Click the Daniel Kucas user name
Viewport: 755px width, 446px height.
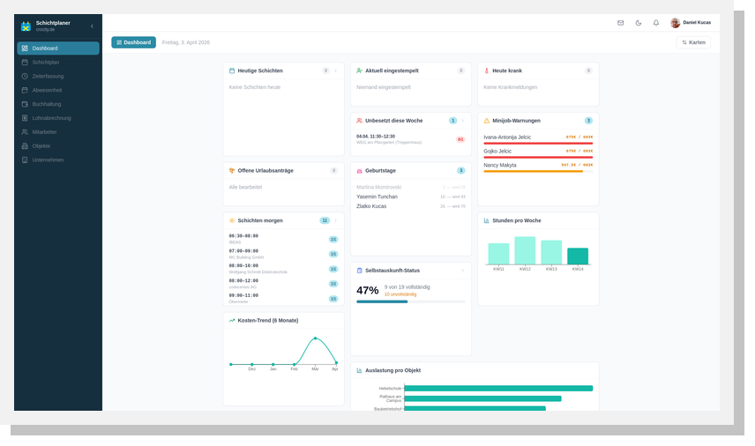tap(696, 23)
